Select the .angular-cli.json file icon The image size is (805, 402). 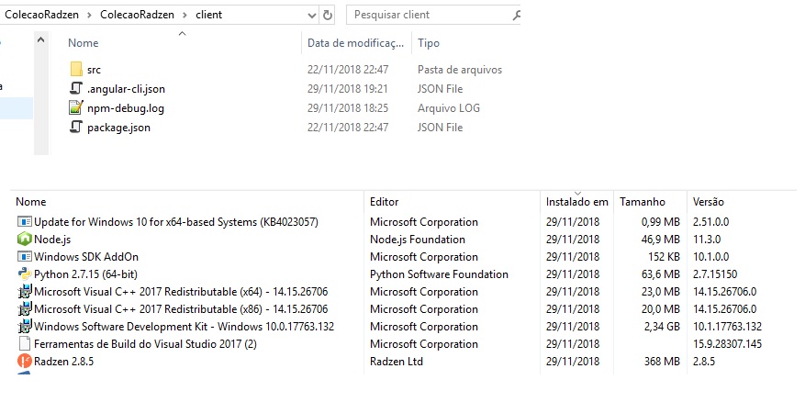[x=76, y=89]
